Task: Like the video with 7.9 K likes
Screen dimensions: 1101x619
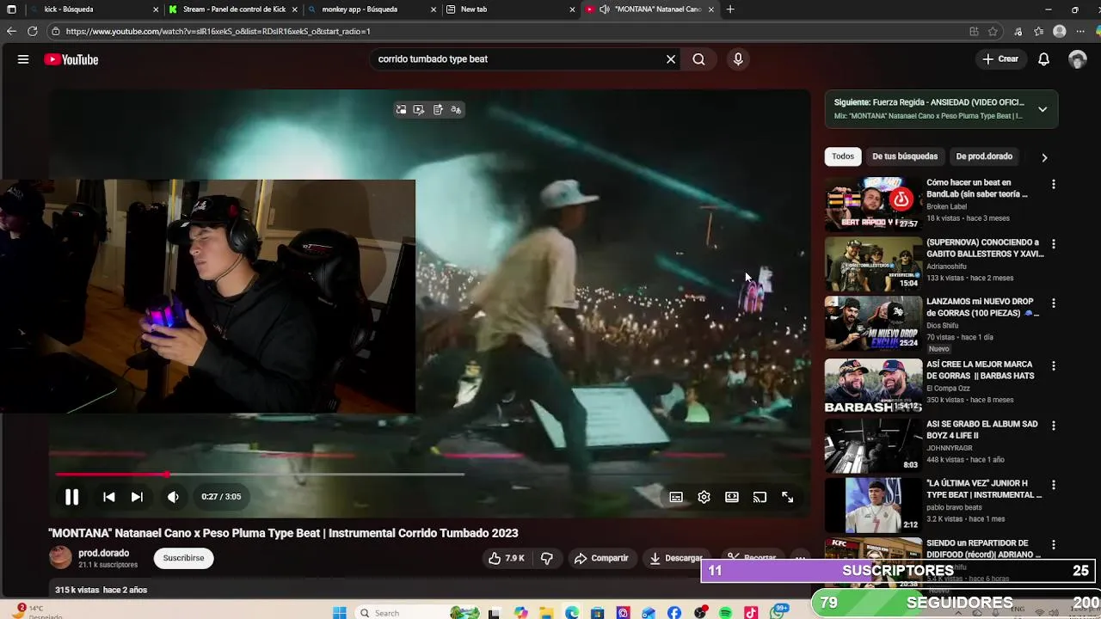Action: [507, 558]
